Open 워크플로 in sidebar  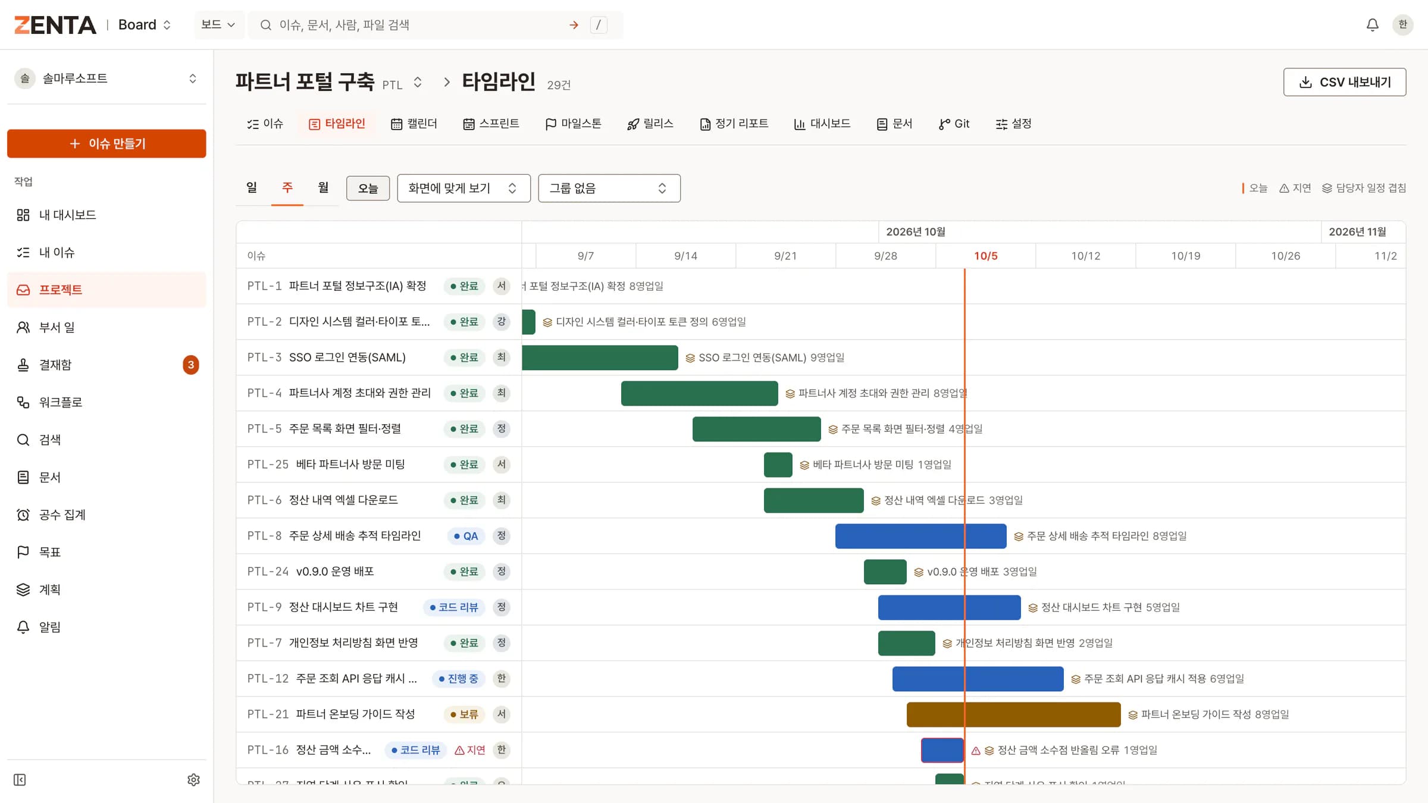coord(107,402)
